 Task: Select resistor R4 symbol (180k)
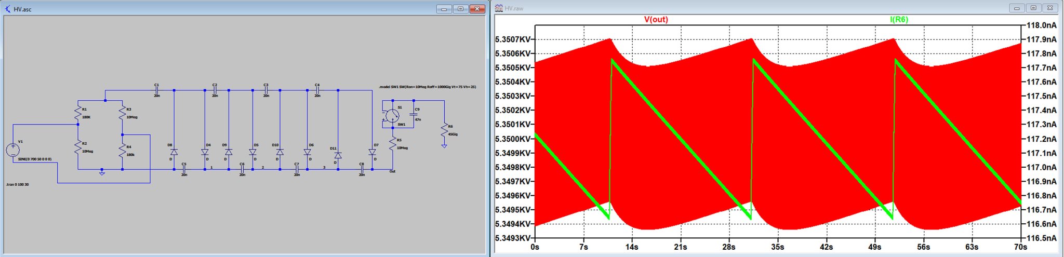pyautogui.click(x=122, y=151)
